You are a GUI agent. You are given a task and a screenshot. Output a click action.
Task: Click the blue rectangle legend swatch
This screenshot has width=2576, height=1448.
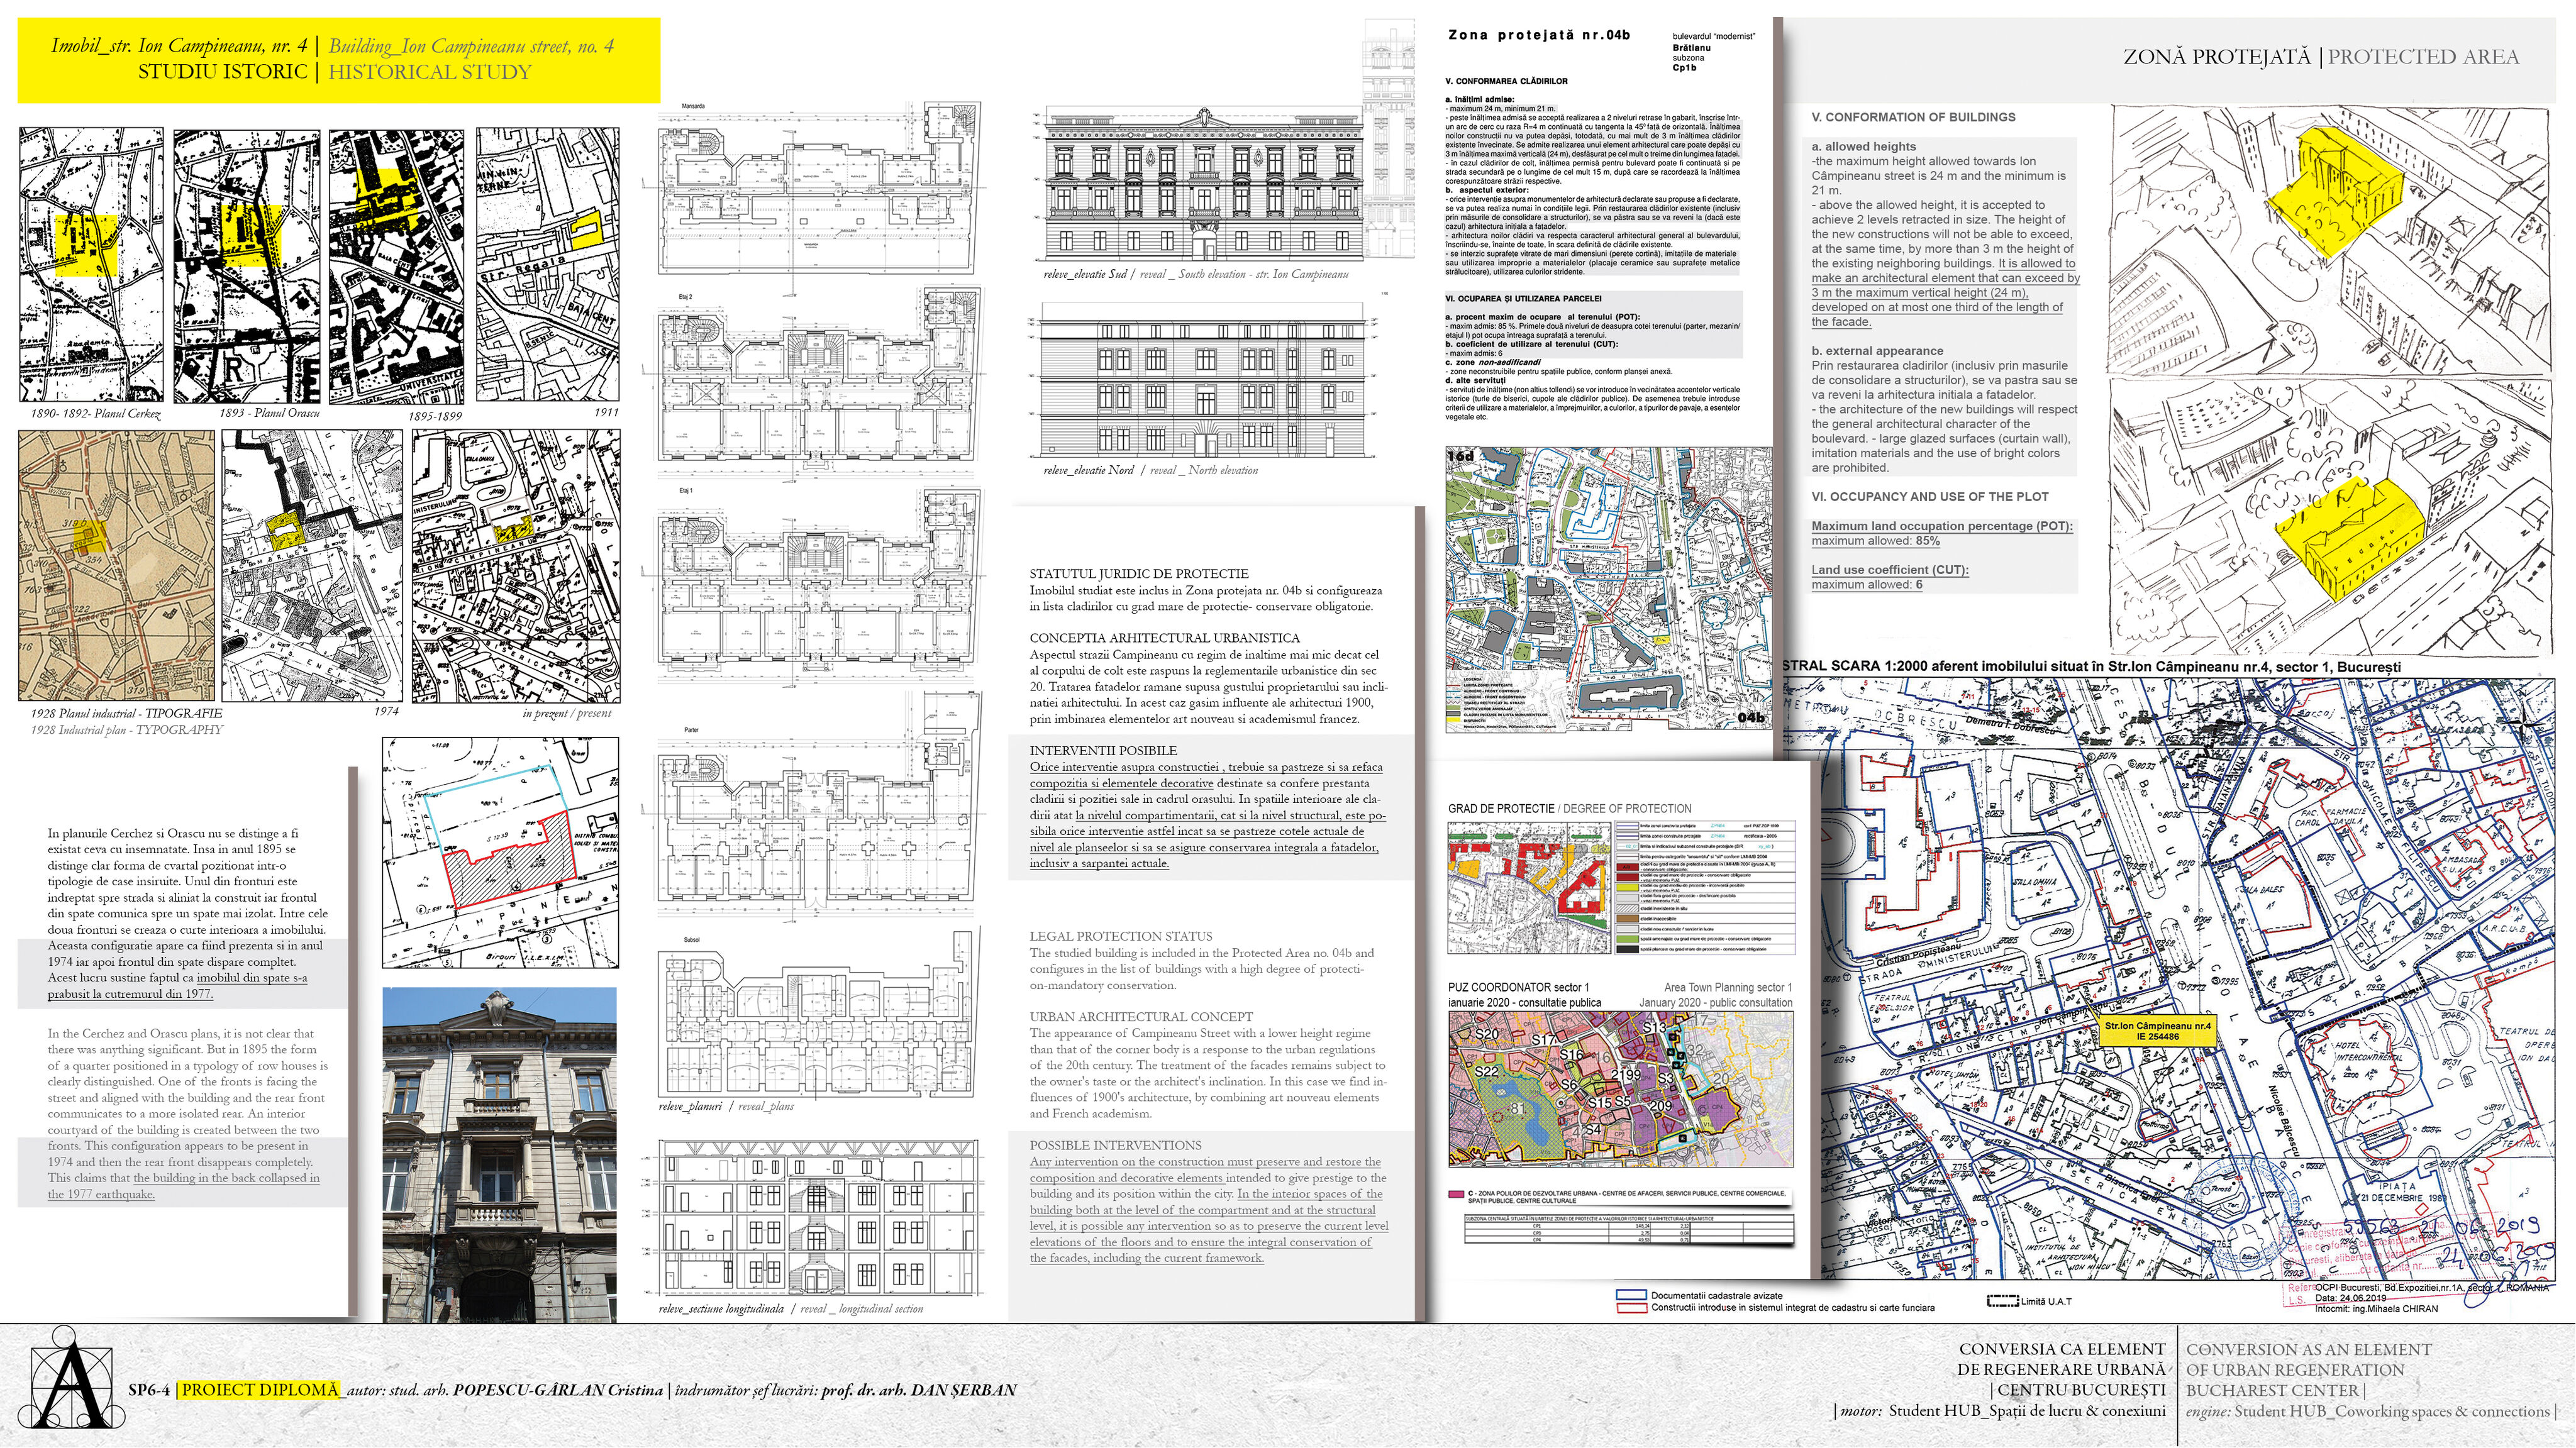[1631, 1296]
